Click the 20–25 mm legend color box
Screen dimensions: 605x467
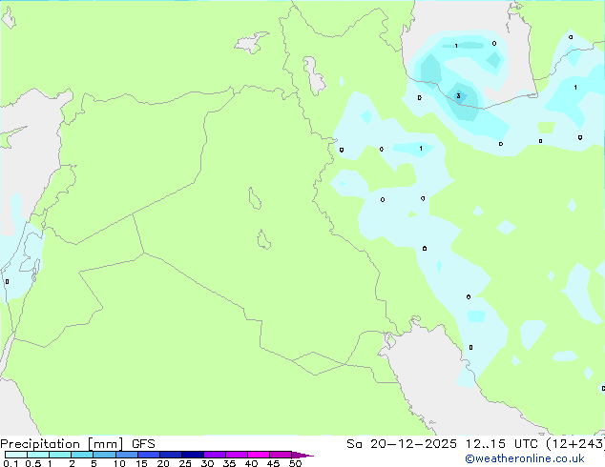[170, 455]
